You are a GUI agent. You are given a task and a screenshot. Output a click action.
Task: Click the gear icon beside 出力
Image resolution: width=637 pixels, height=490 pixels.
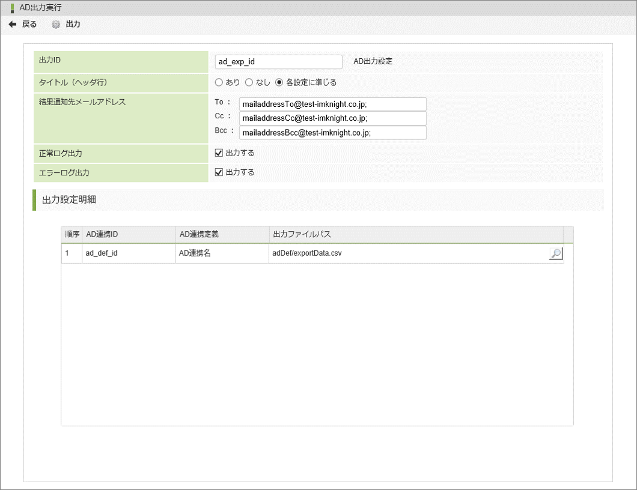(x=56, y=25)
